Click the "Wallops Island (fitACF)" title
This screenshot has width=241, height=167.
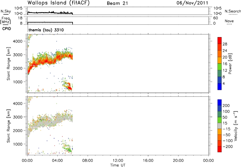58,3
